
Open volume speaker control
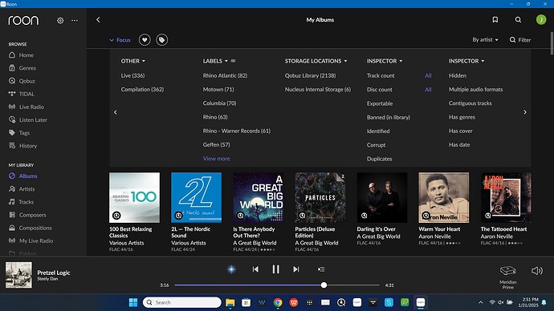537,270
